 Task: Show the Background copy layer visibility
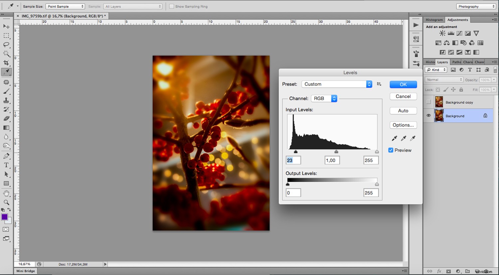(x=428, y=102)
